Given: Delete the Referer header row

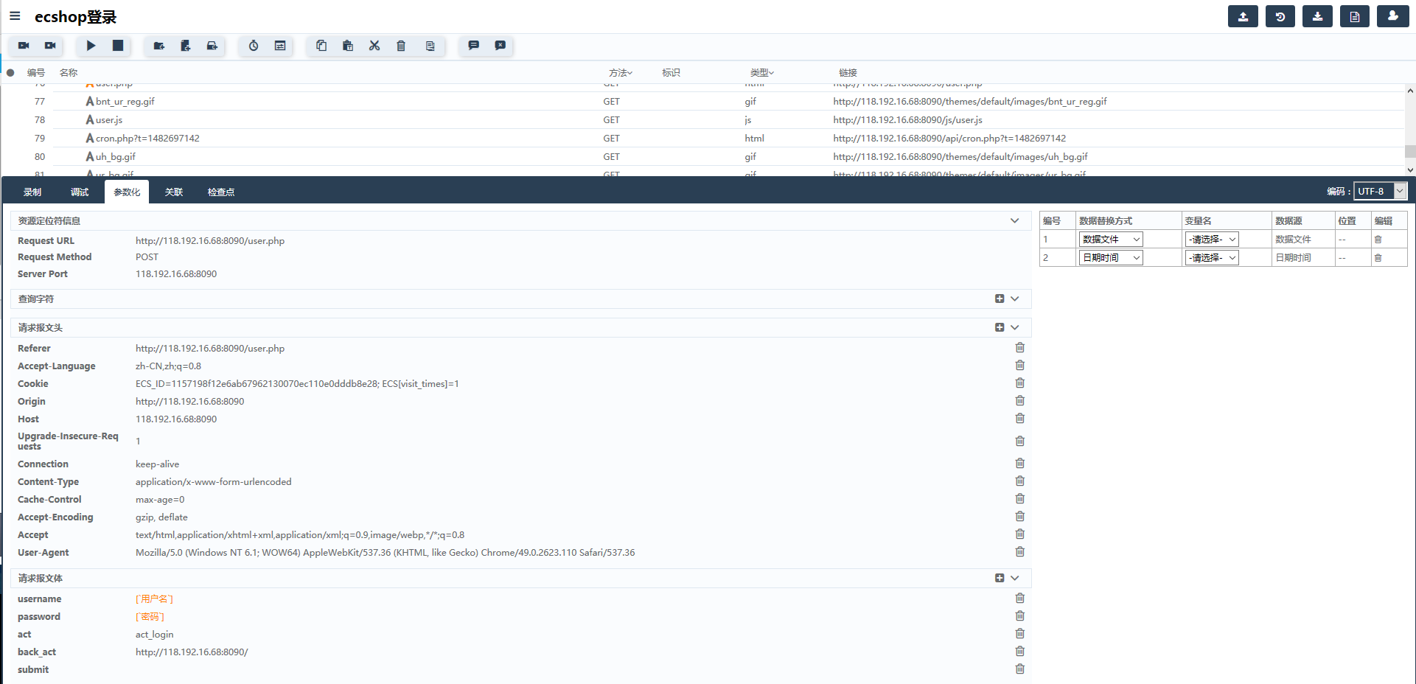Looking at the screenshot, I should pos(1020,348).
